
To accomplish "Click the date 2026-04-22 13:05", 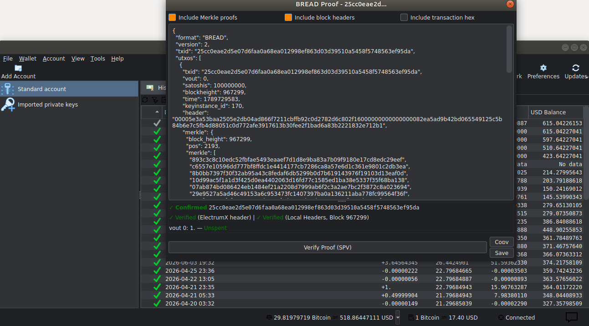I will 190,279.
